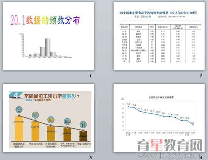Click the first data point on the blue line
The height and width of the screenshot is (160, 208).
coord(128,107)
